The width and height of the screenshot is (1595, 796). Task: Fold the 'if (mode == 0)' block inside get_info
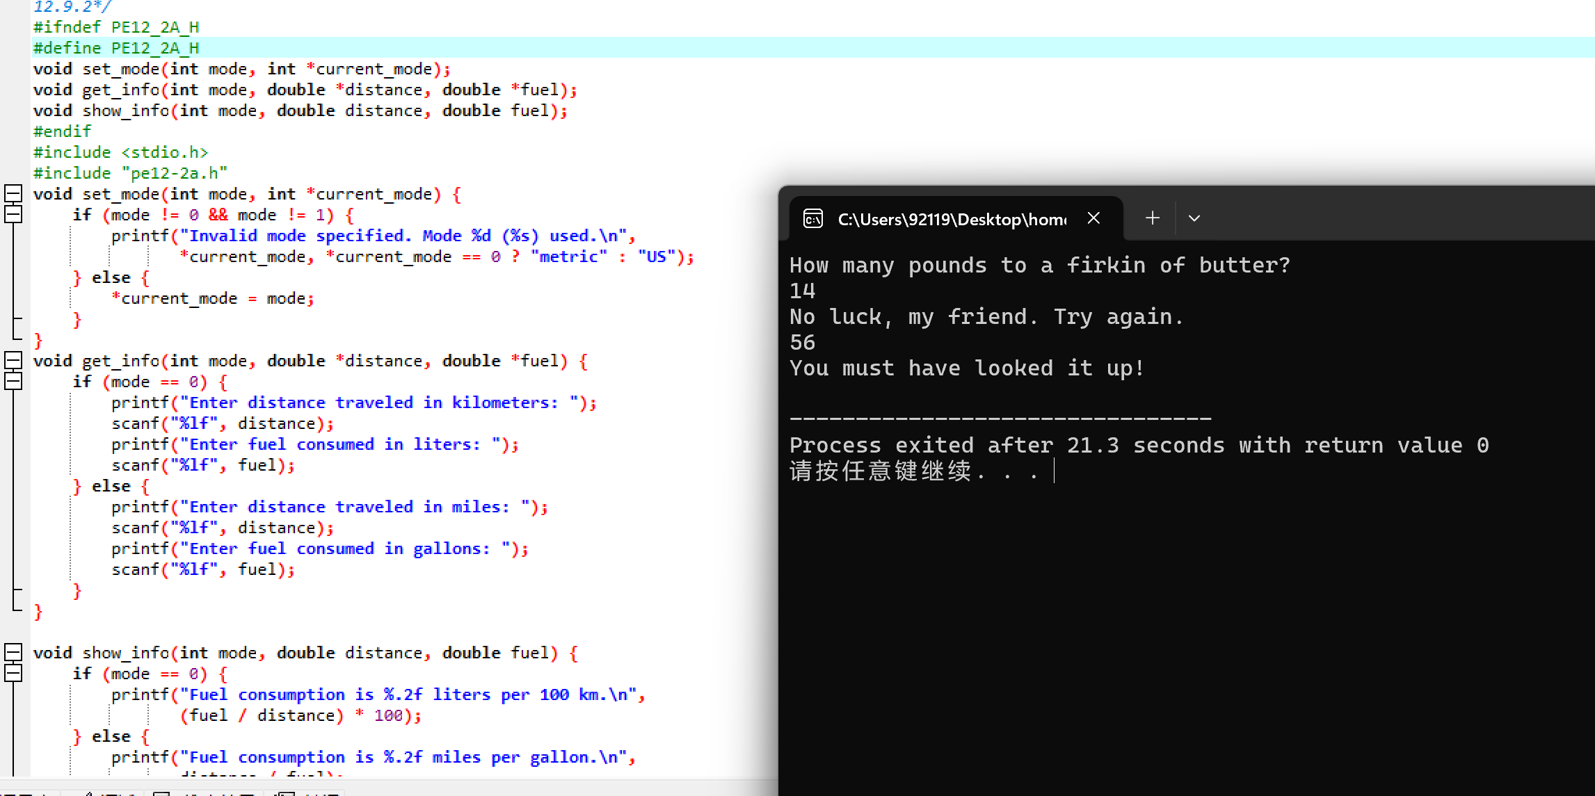coord(13,382)
